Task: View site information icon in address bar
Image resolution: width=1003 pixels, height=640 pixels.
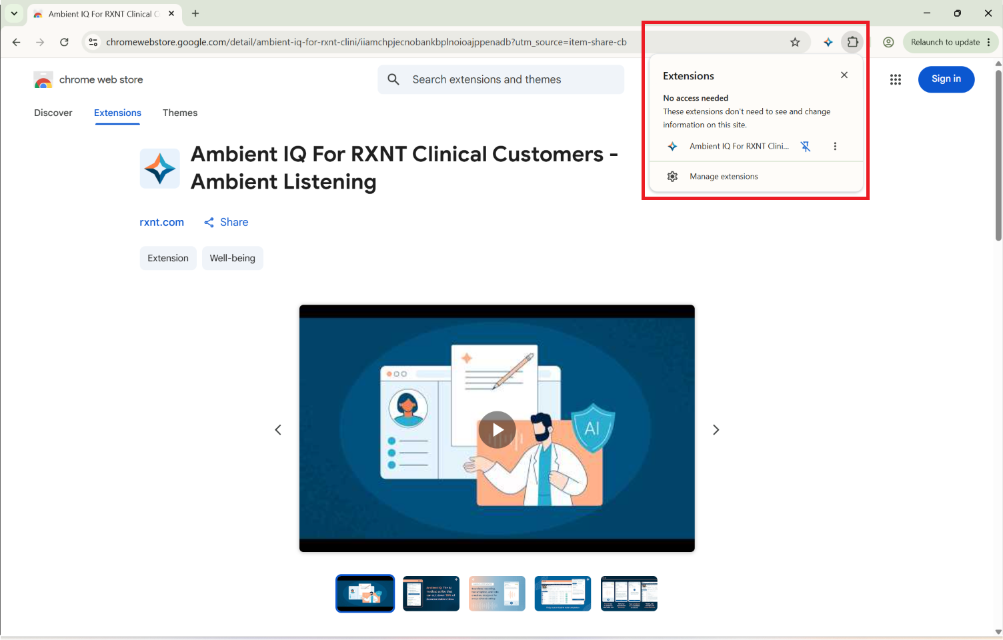Action: pos(93,42)
